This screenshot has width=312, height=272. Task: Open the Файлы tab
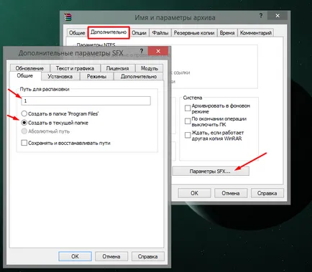pos(160,33)
